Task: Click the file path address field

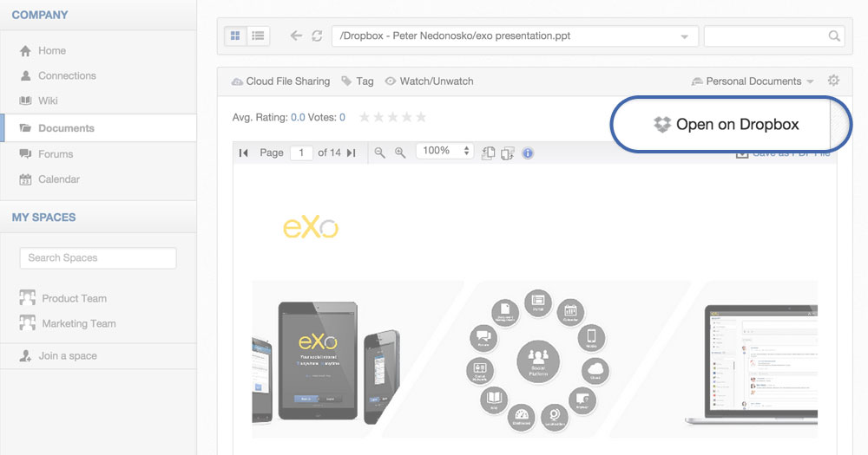Action: pos(515,36)
